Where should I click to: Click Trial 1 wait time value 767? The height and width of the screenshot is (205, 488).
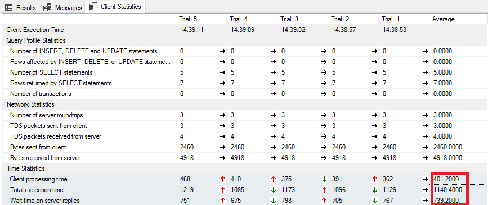[388, 201]
